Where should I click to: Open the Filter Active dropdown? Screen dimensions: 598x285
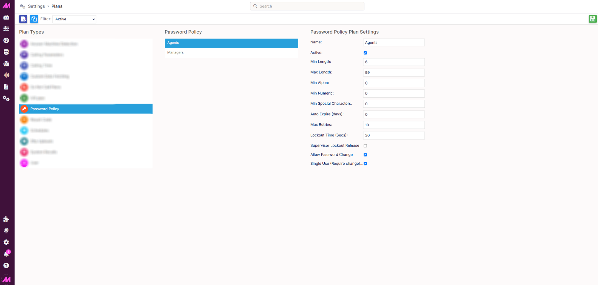click(x=74, y=19)
